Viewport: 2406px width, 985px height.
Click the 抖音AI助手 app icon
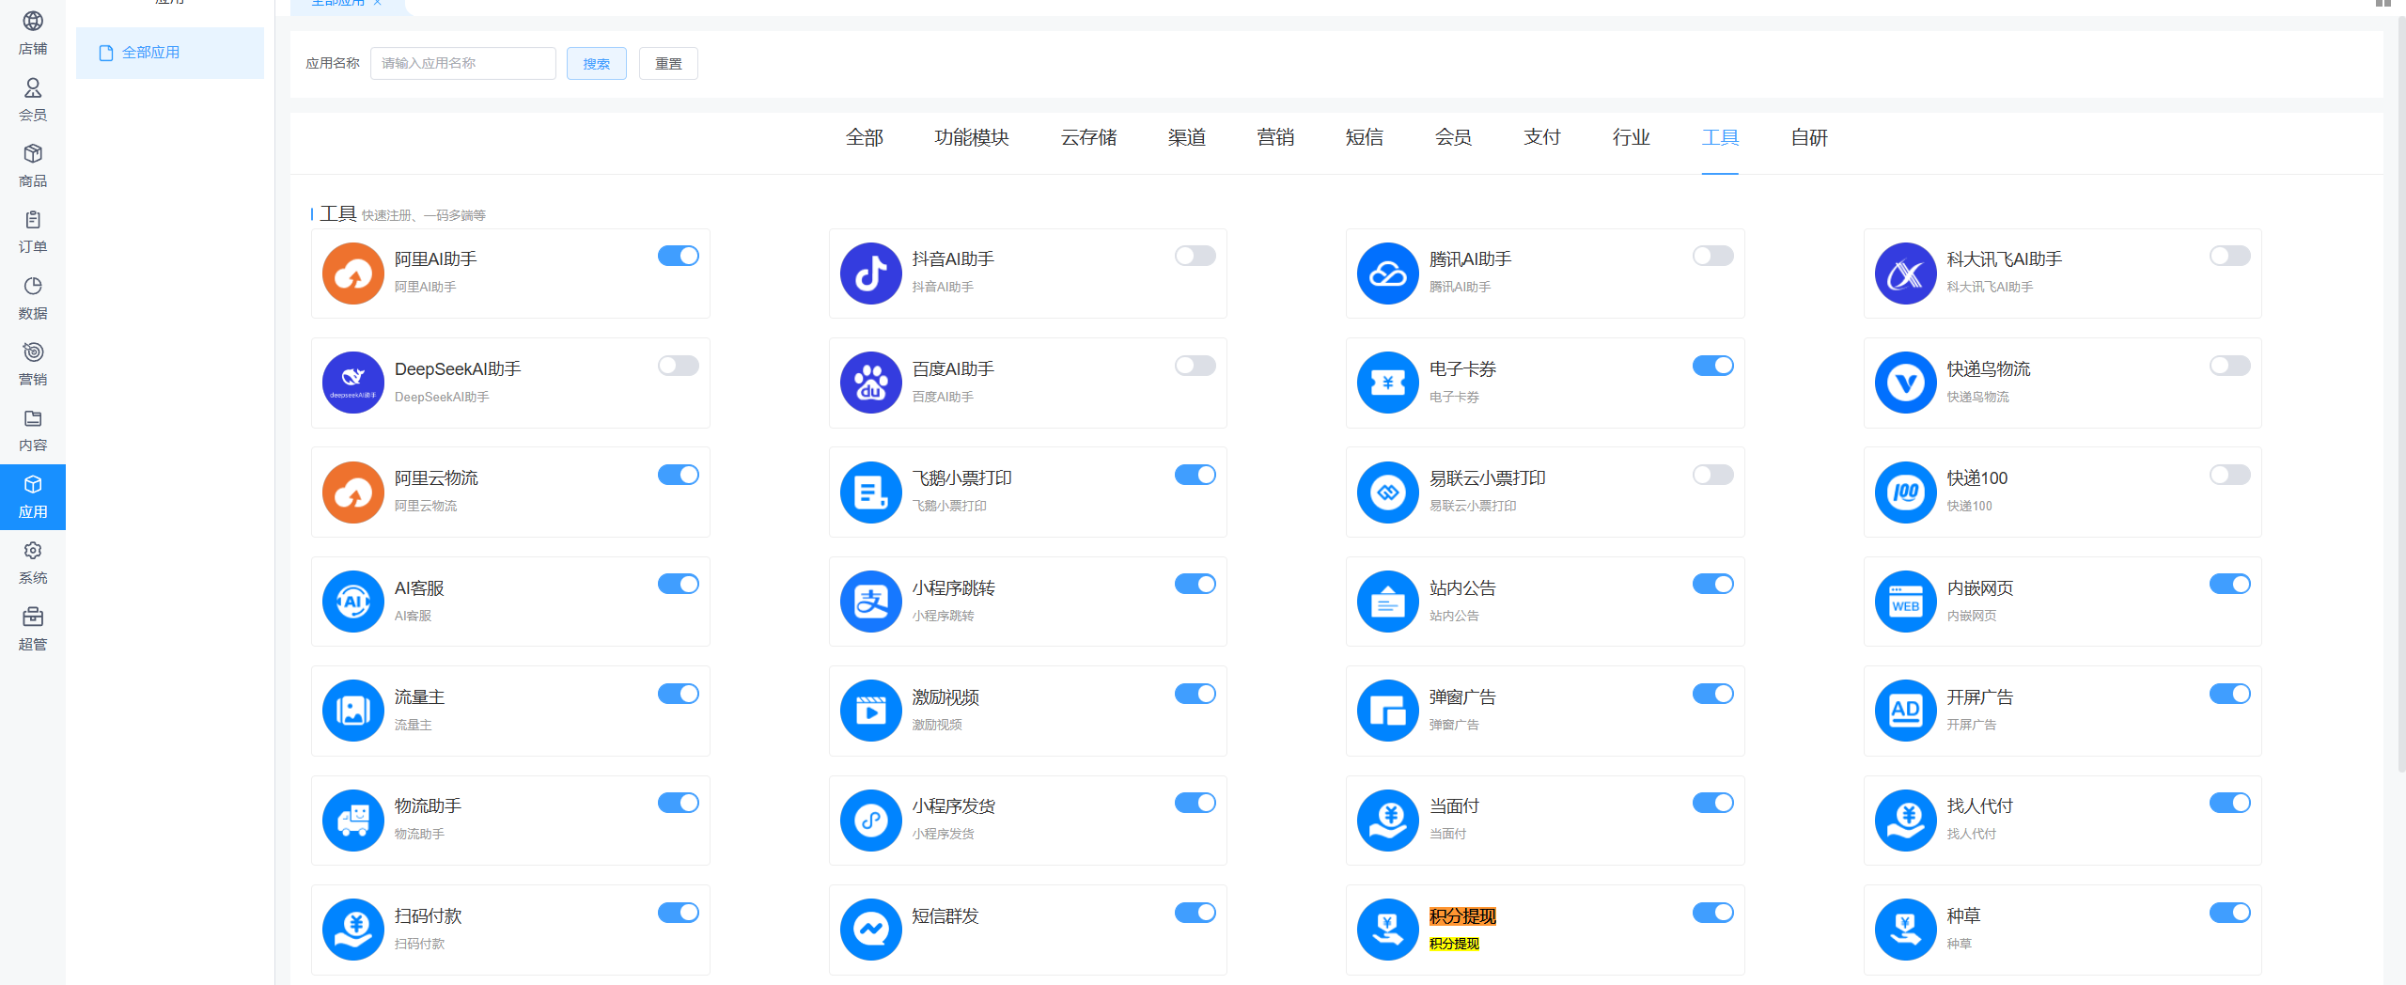(x=871, y=274)
